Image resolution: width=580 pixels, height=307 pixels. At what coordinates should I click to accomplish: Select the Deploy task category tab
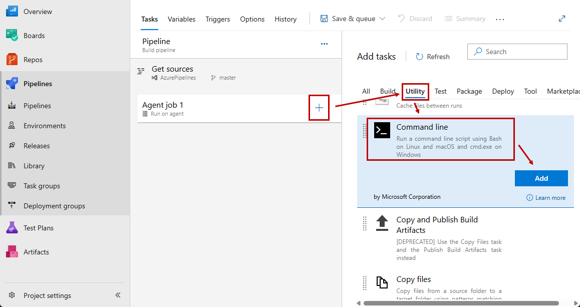[x=503, y=91]
